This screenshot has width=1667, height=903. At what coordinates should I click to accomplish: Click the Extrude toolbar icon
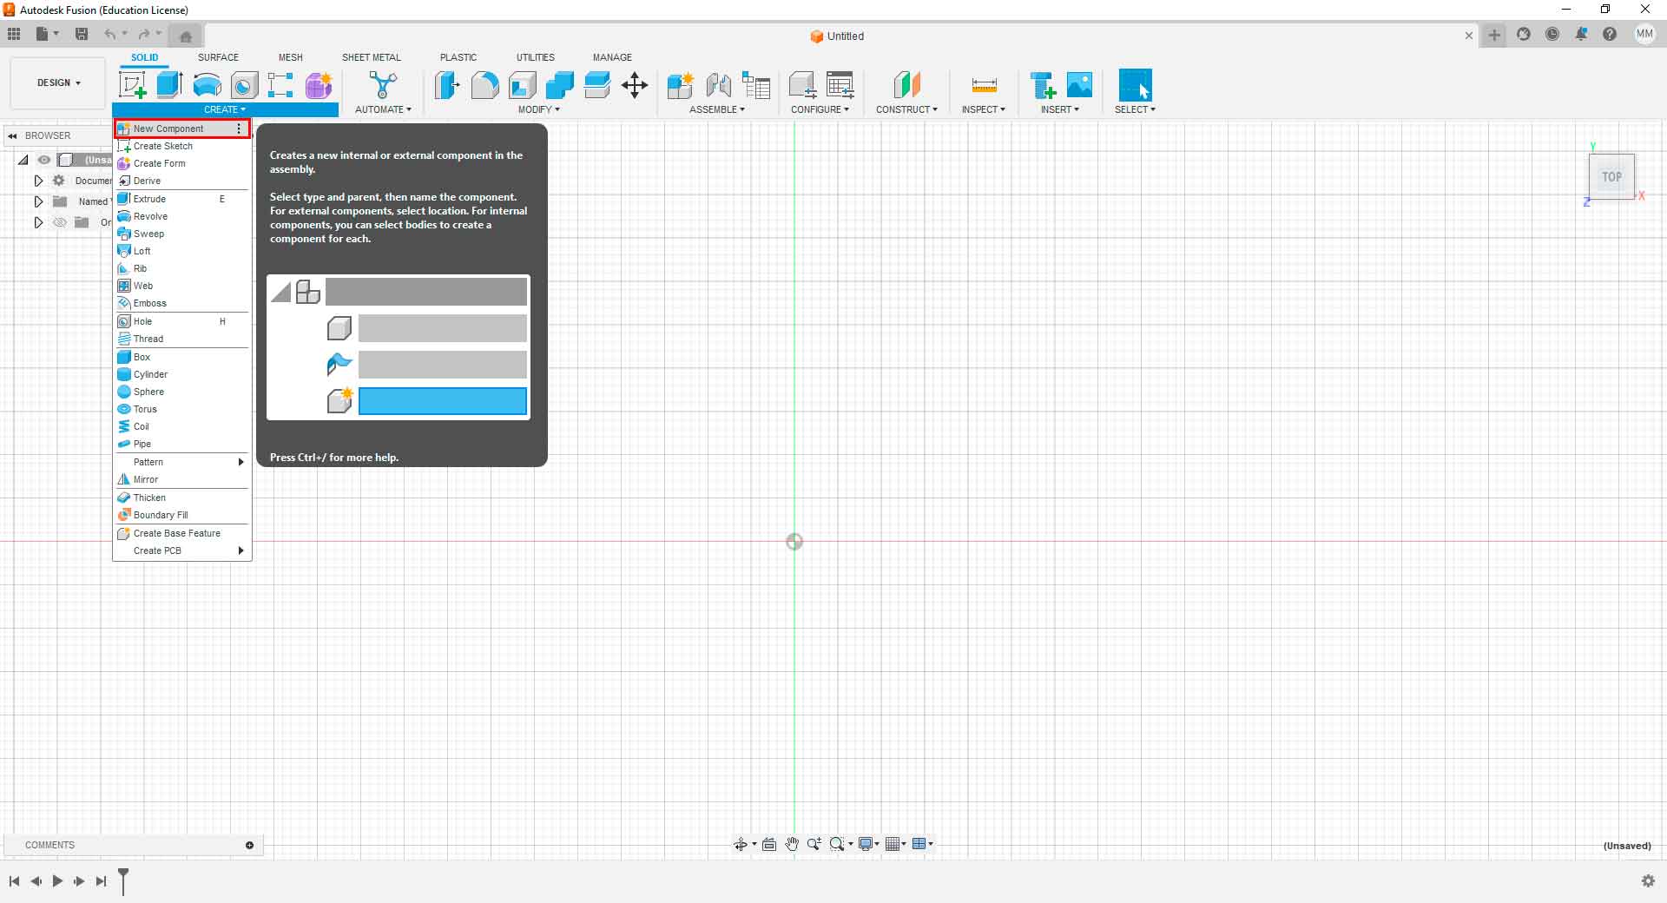coord(169,85)
